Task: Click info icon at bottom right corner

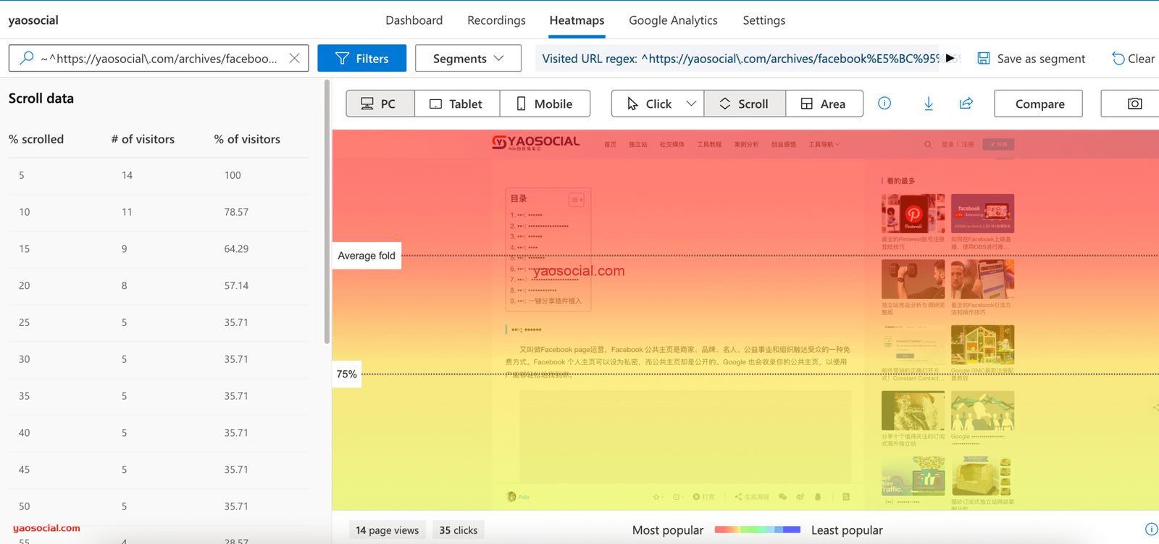Action: coord(1150,530)
